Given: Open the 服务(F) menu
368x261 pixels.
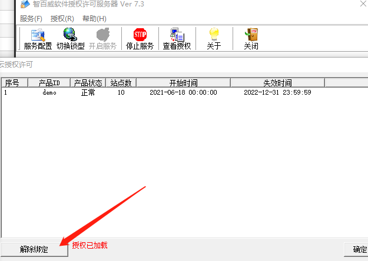Looking at the screenshot, I should pyautogui.click(x=31, y=18).
